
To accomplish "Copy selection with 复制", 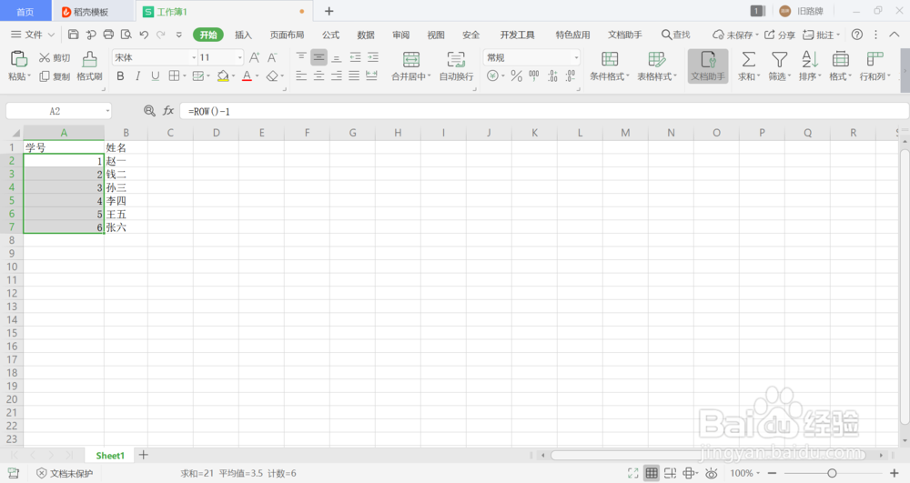I will click(55, 76).
